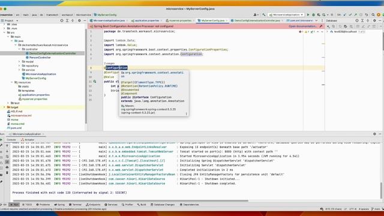The width and height of the screenshot is (384, 216).
Task: Click the print icon in console gutter
Action: pos(7,167)
